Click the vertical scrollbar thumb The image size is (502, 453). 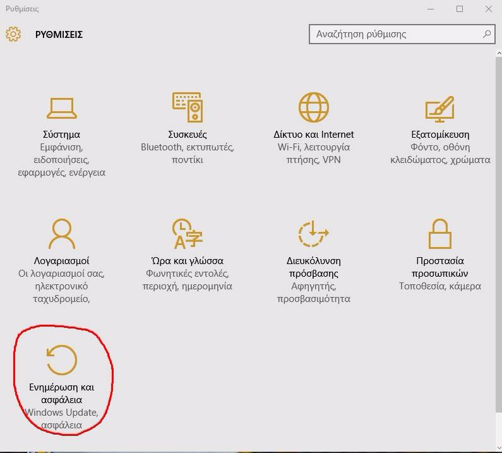[x=499, y=236]
